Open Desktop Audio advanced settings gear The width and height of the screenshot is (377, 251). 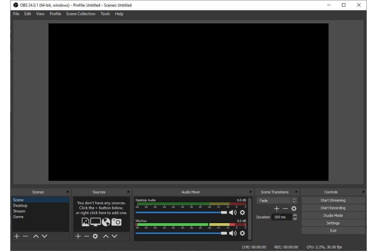click(242, 213)
